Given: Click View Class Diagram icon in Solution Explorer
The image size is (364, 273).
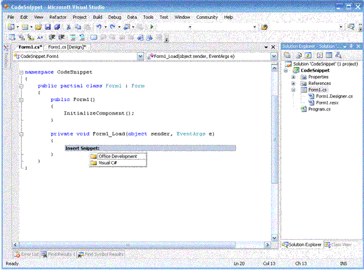Looking at the screenshot, I should [x=338, y=55].
